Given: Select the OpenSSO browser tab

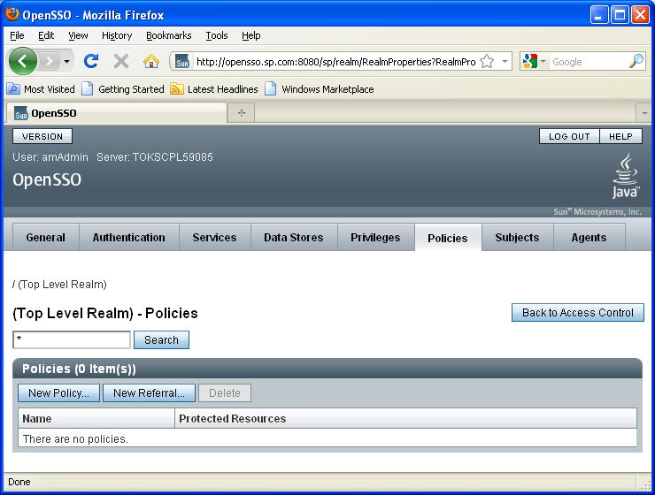Looking at the screenshot, I should [116, 113].
